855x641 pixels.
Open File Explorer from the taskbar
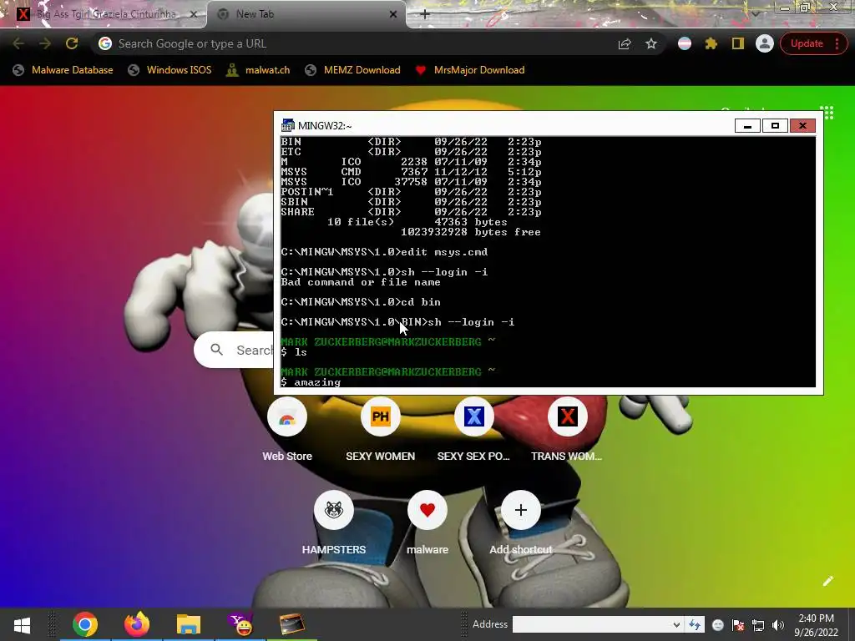(x=189, y=624)
